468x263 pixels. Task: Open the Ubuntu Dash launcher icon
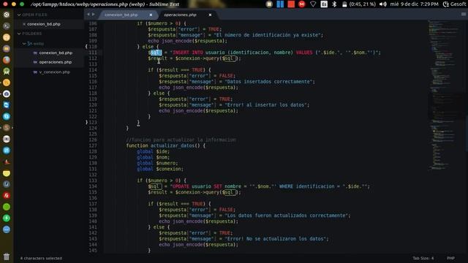coord(7,15)
